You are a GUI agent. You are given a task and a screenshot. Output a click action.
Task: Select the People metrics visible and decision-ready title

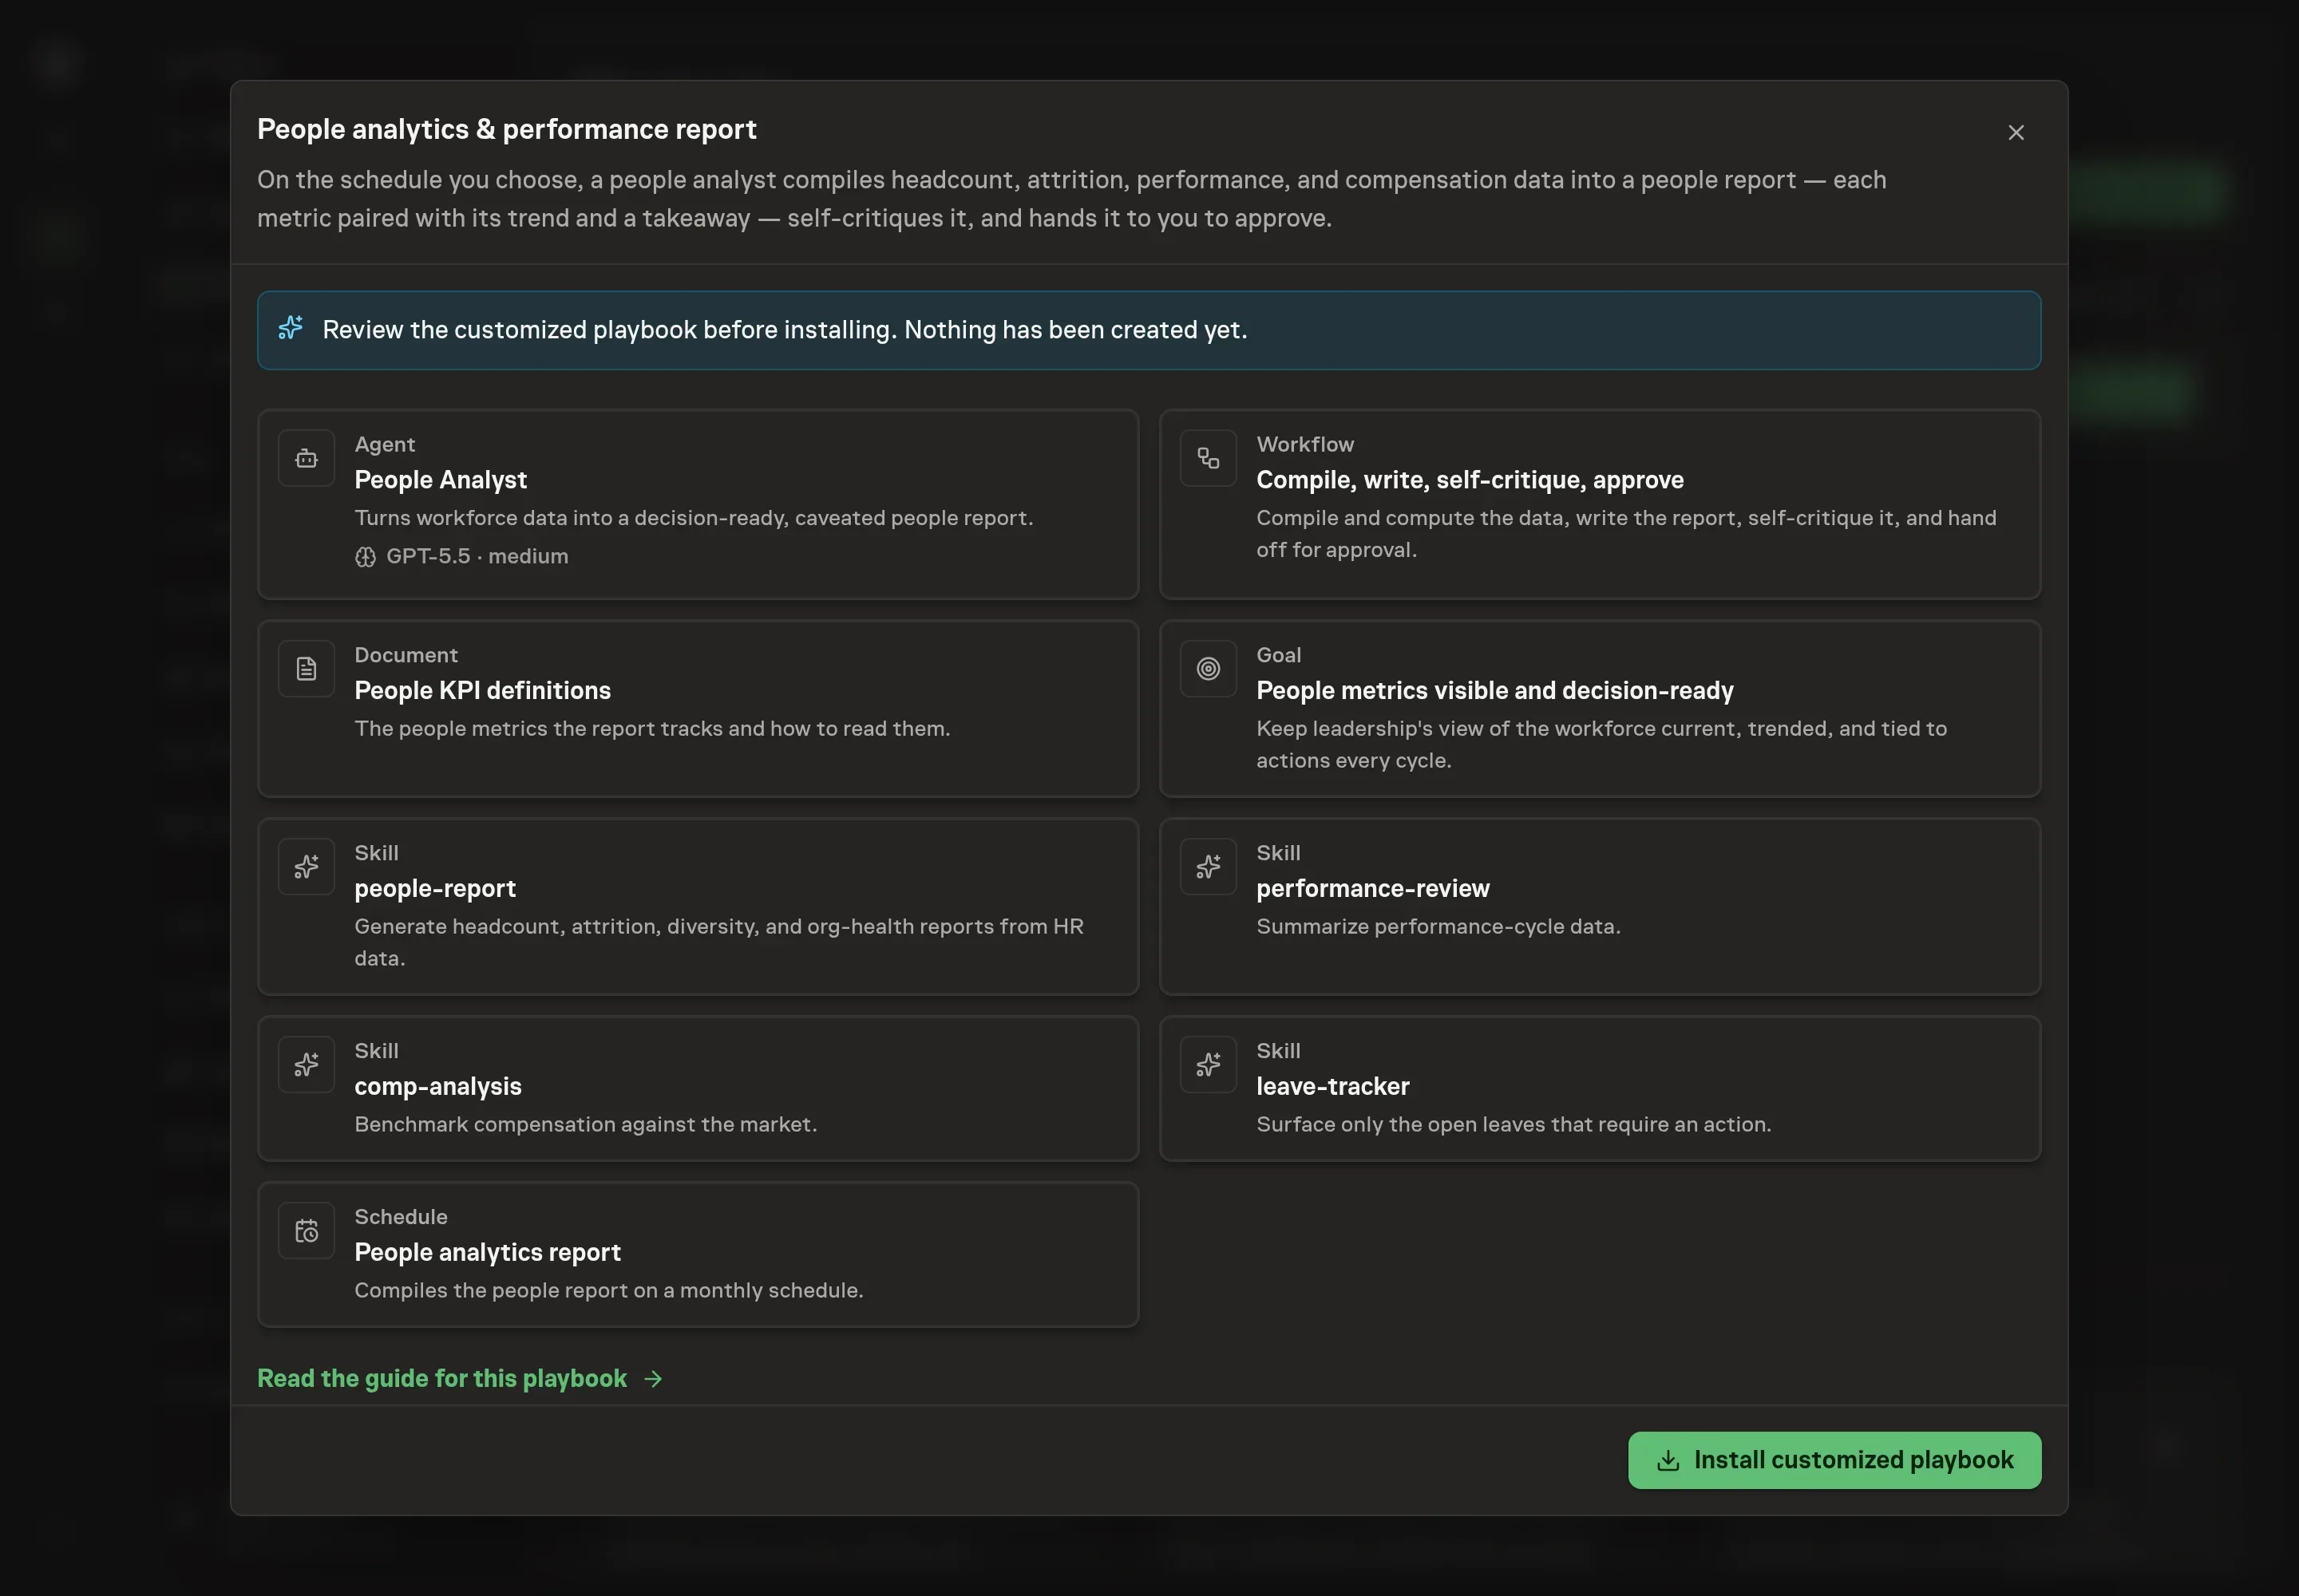(x=1494, y=691)
